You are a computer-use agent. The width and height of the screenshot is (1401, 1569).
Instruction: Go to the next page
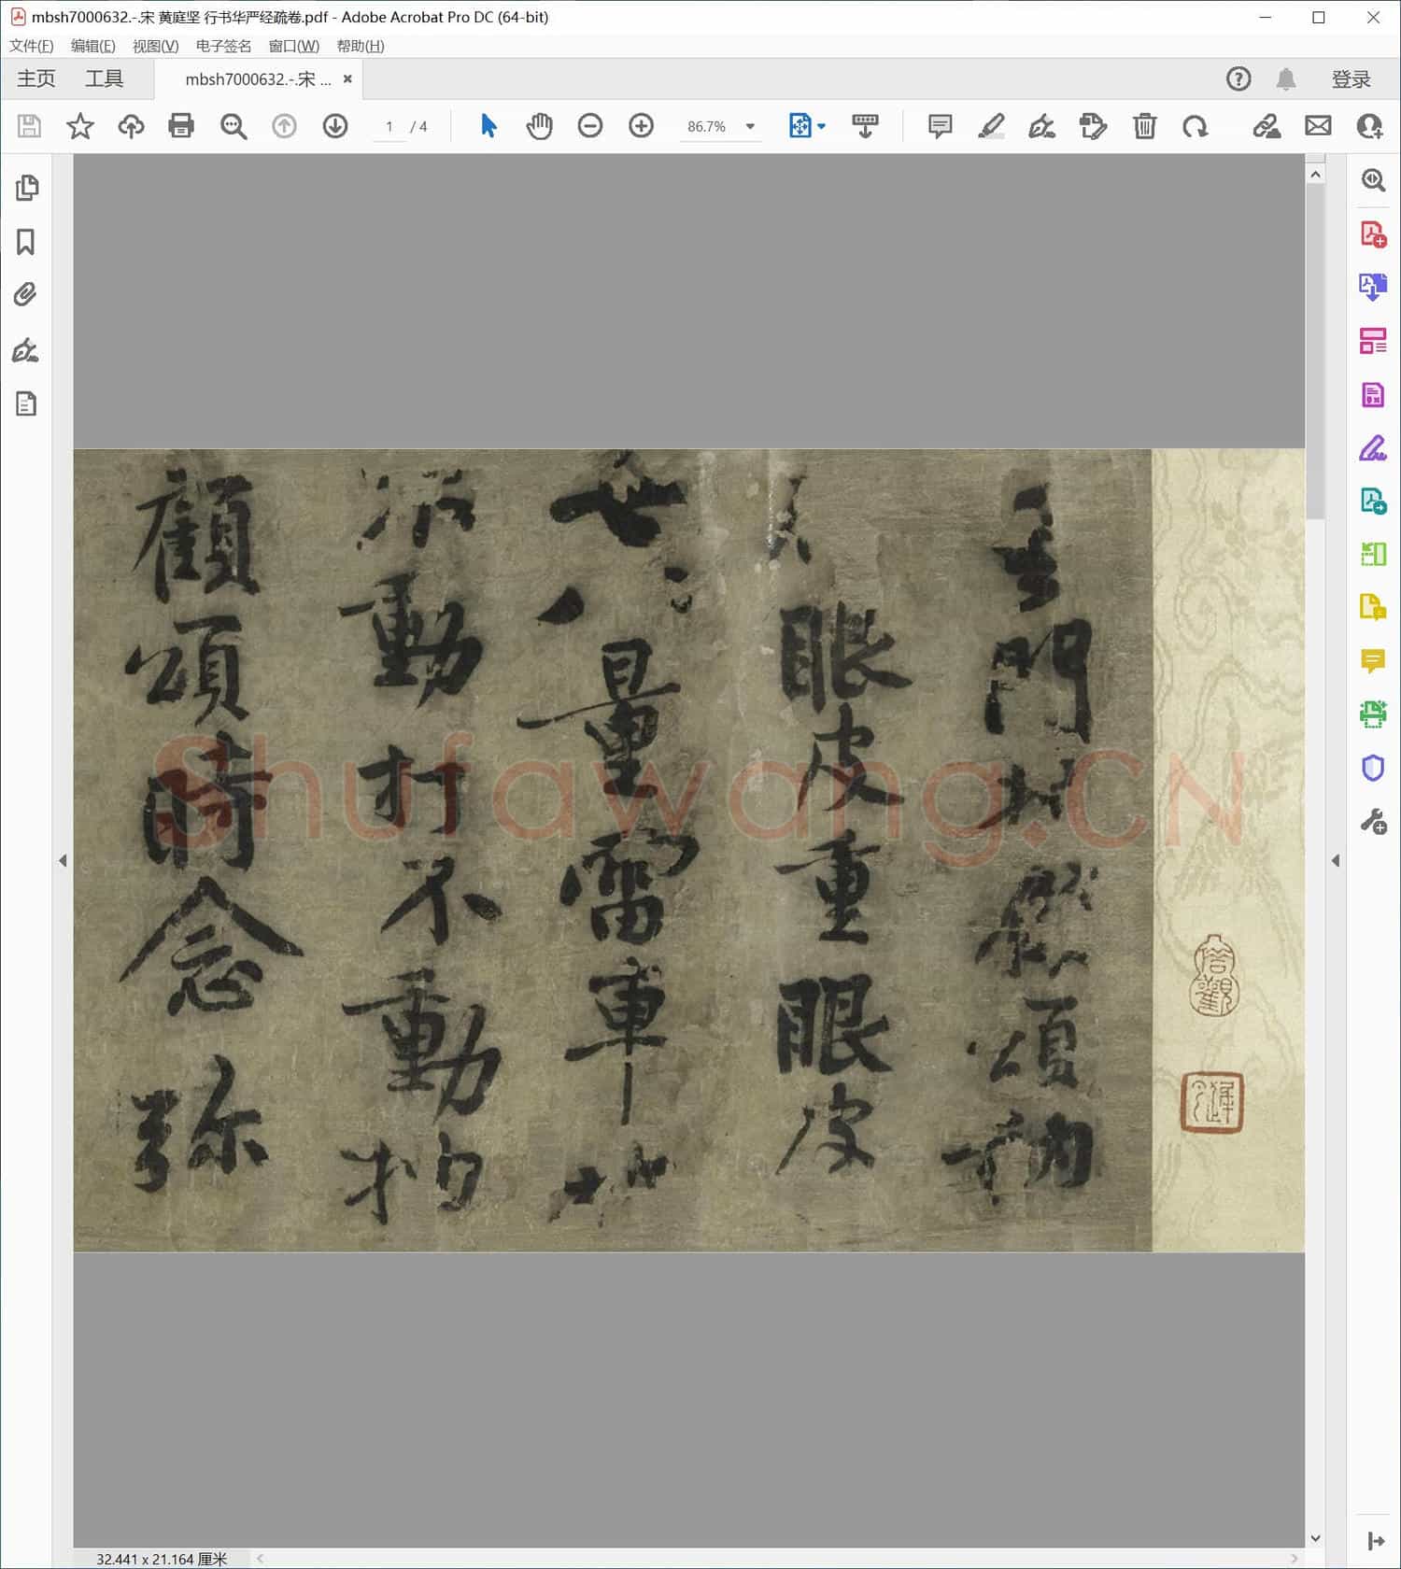coord(335,126)
